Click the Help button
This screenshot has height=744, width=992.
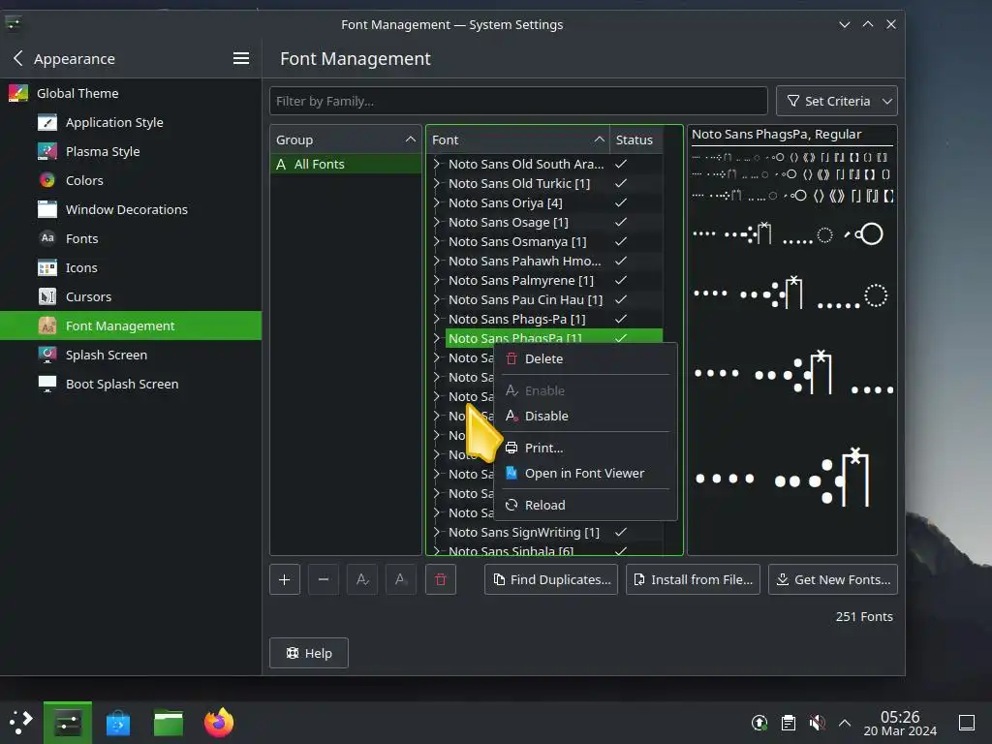309,653
